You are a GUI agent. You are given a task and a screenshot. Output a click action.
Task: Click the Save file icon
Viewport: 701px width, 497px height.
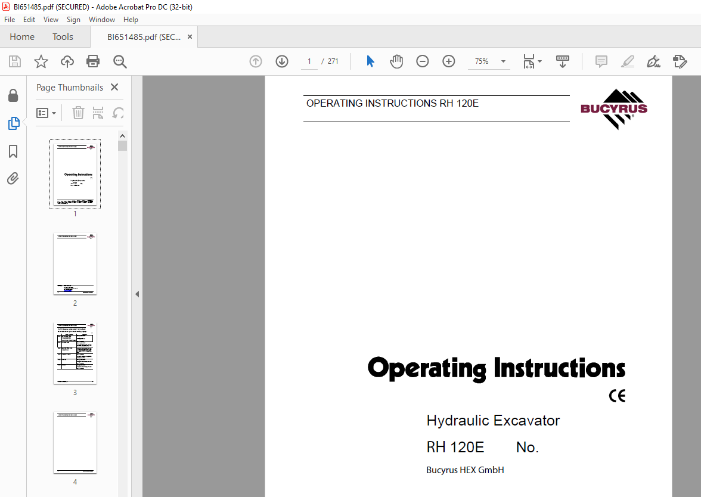point(15,61)
